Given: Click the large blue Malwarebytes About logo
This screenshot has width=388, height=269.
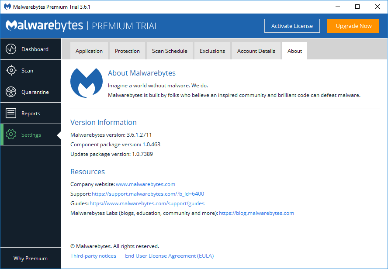Looking at the screenshot, I should pos(87,83).
